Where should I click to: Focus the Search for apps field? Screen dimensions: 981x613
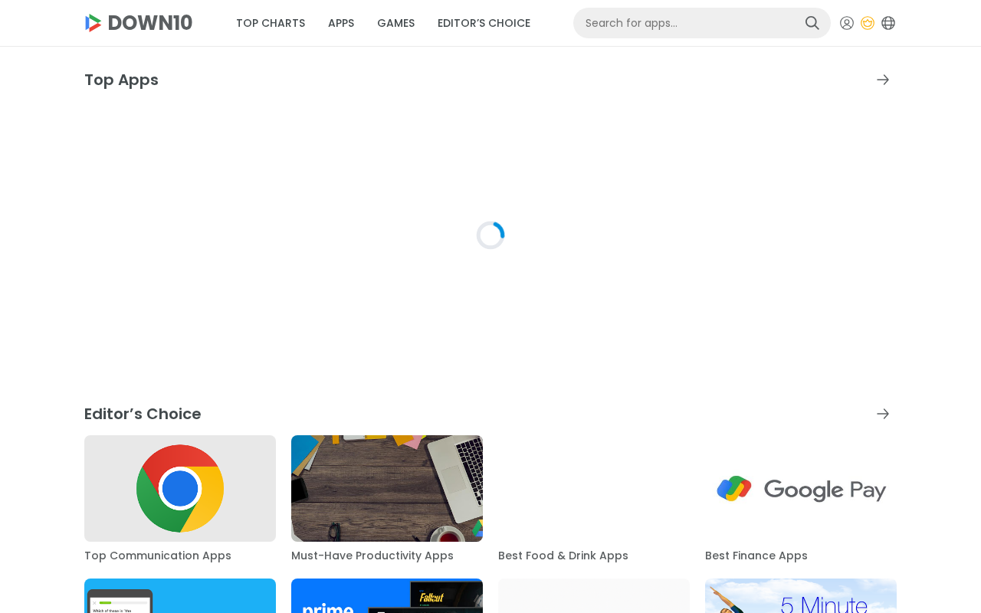pos(690,23)
